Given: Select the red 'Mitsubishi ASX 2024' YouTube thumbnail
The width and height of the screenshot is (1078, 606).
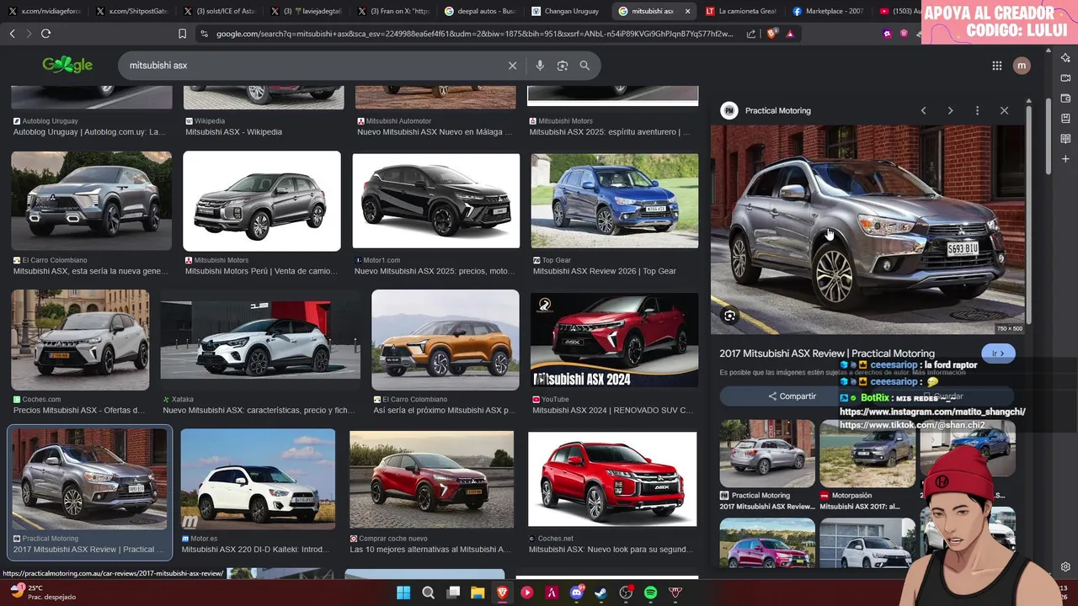Looking at the screenshot, I should (x=614, y=340).
